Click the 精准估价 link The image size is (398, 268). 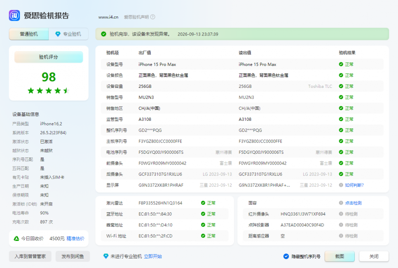point(75,239)
